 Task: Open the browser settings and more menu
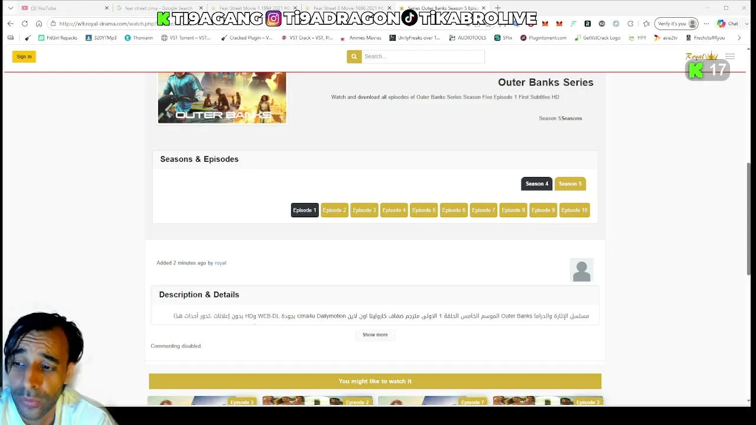click(x=706, y=24)
